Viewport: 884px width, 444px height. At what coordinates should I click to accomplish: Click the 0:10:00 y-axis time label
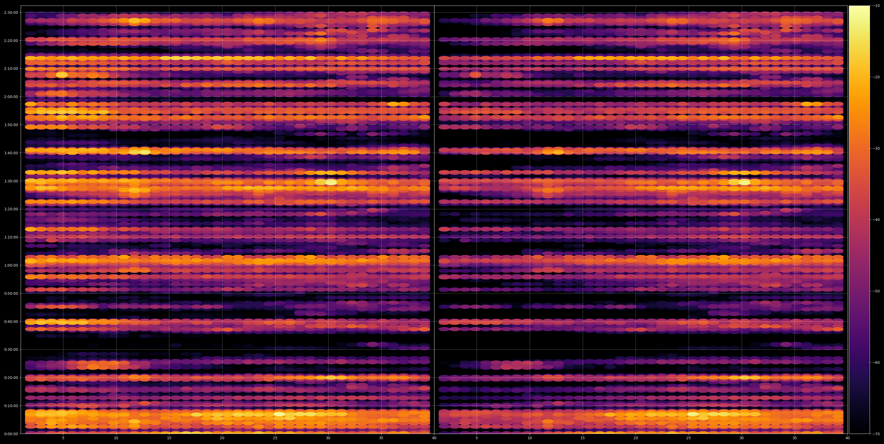pyautogui.click(x=11, y=405)
